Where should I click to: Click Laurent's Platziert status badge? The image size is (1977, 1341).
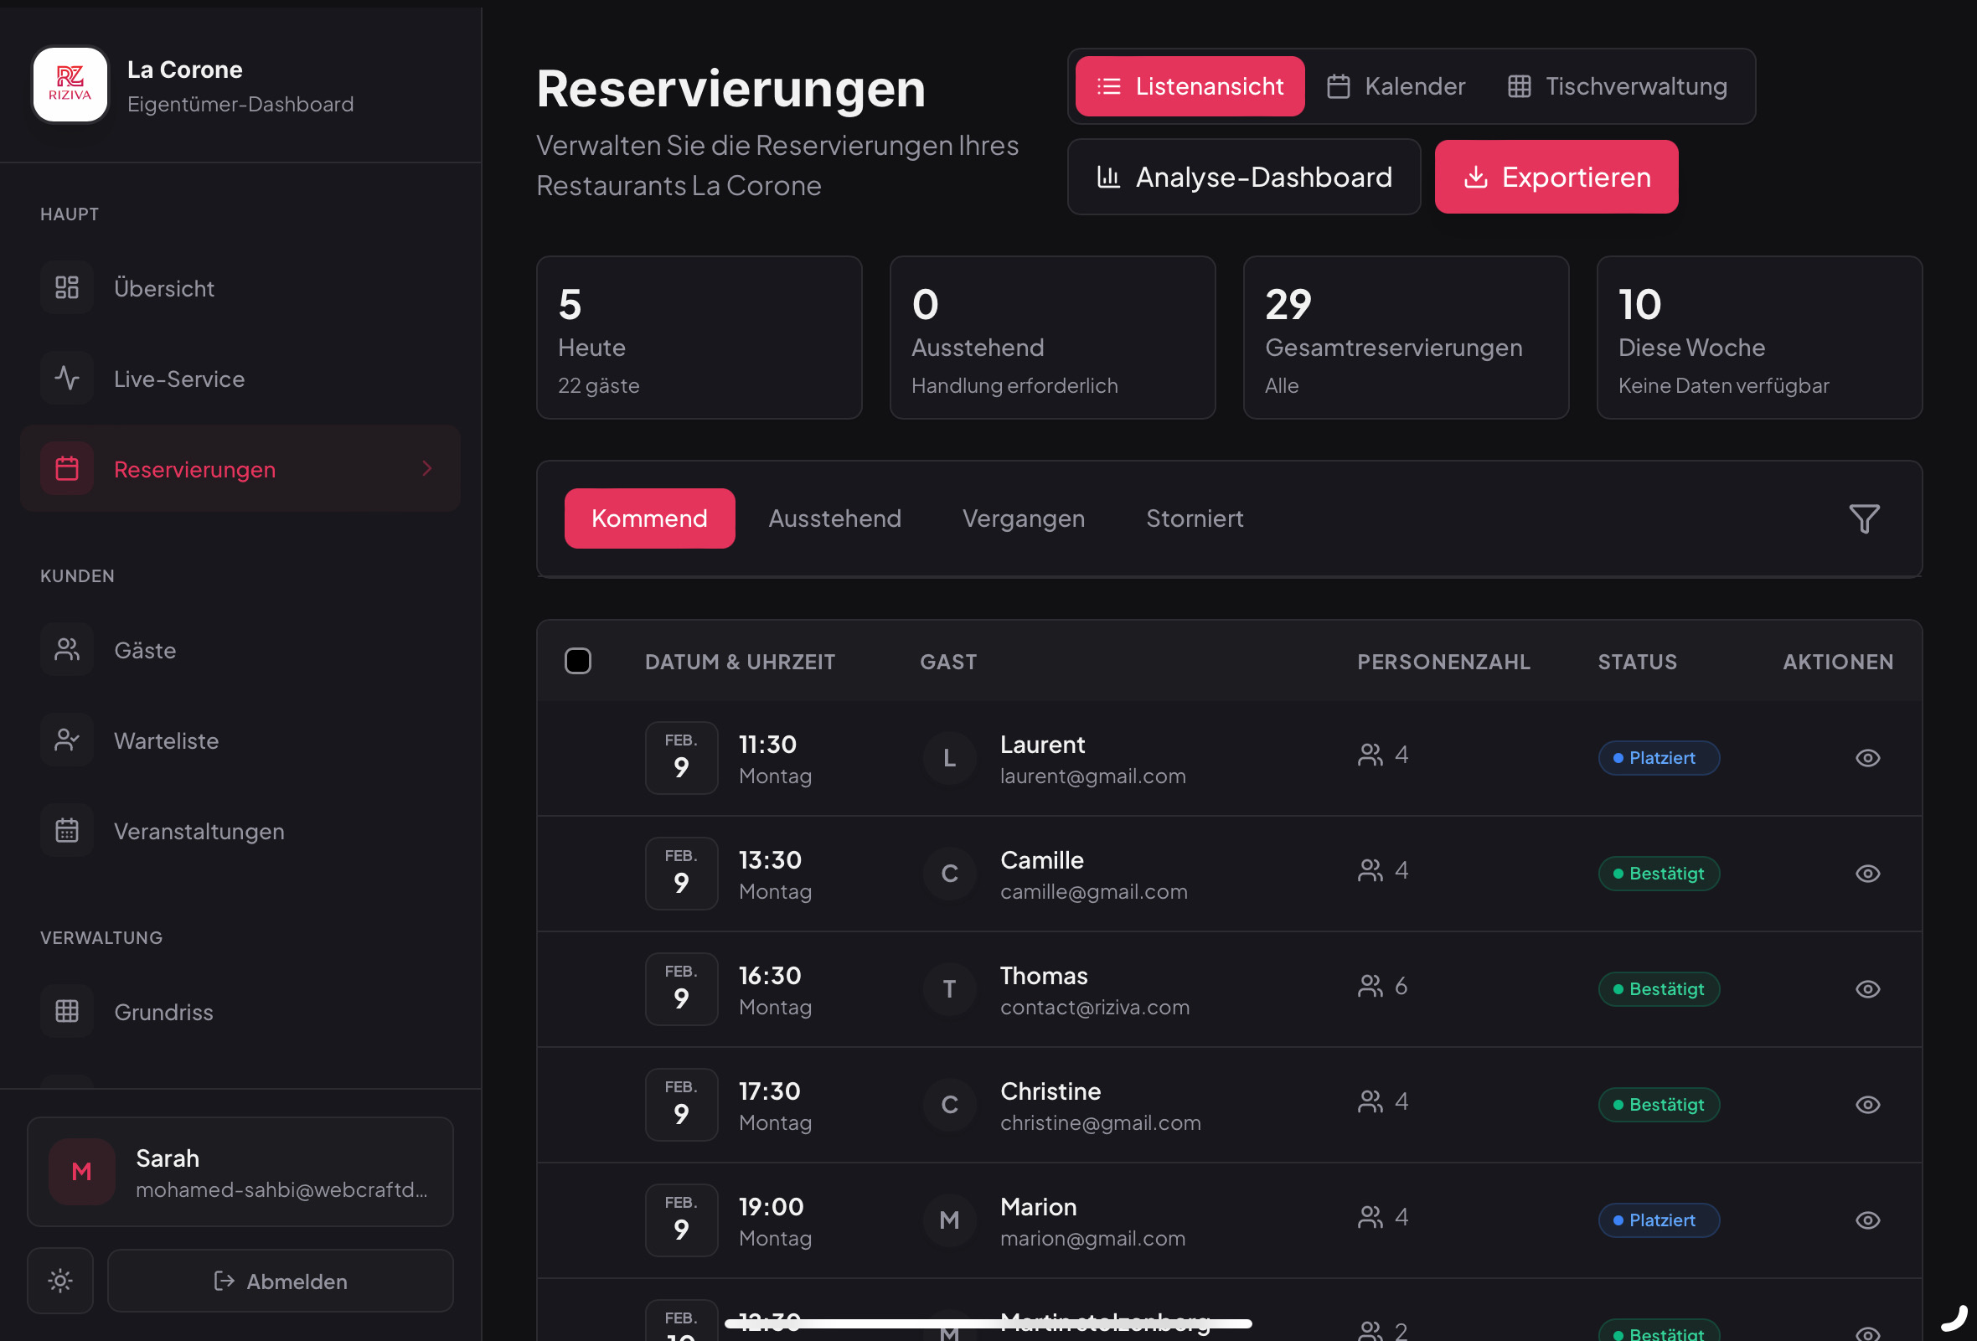pos(1659,758)
